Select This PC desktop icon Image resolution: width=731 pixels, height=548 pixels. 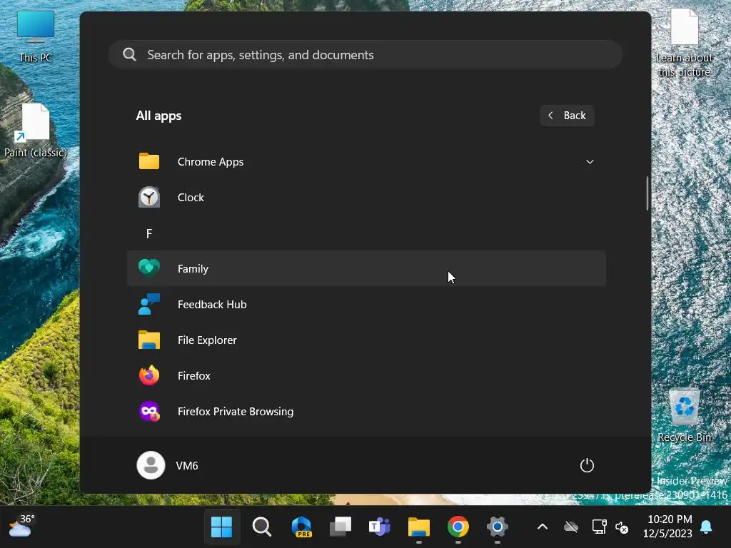[x=36, y=36]
